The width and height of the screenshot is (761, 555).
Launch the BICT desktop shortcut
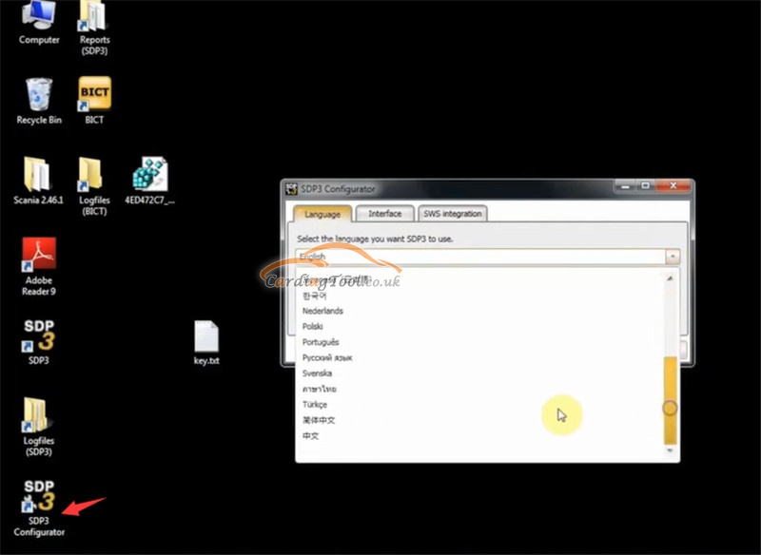click(94, 101)
